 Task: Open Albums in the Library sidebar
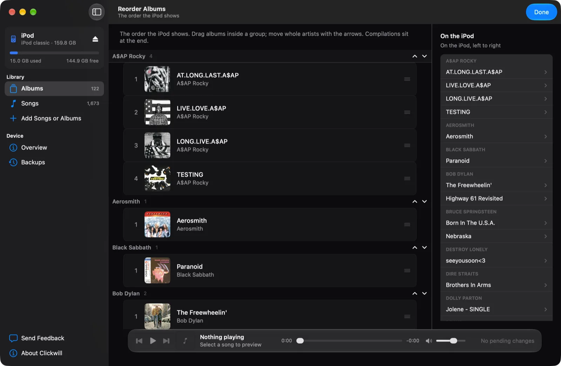coord(54,89)
